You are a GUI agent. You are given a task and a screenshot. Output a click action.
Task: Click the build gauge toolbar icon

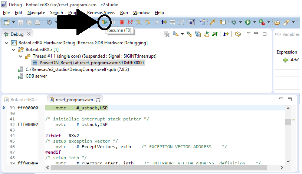click(x=49, y=23)
